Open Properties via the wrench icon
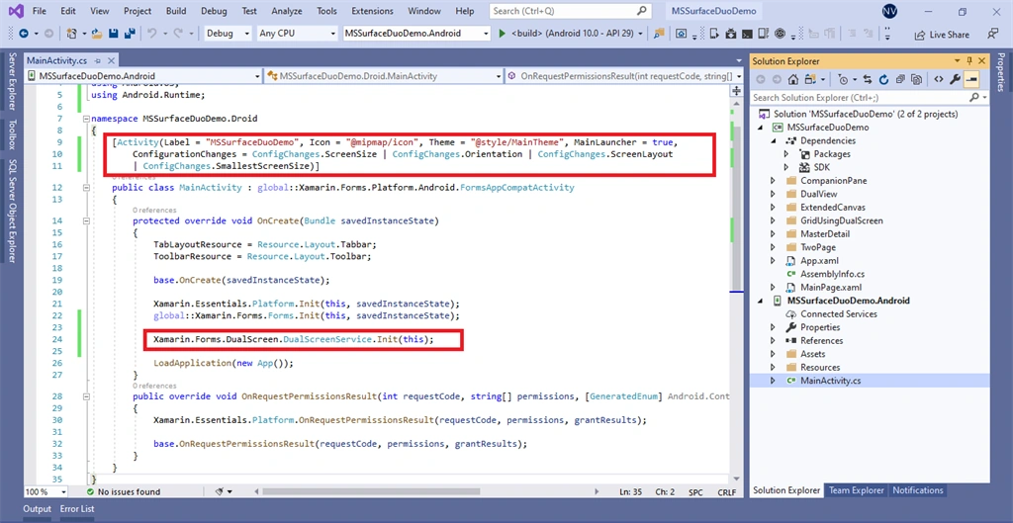Viewport: 1013px width, 523px height. tap(955, 79)
